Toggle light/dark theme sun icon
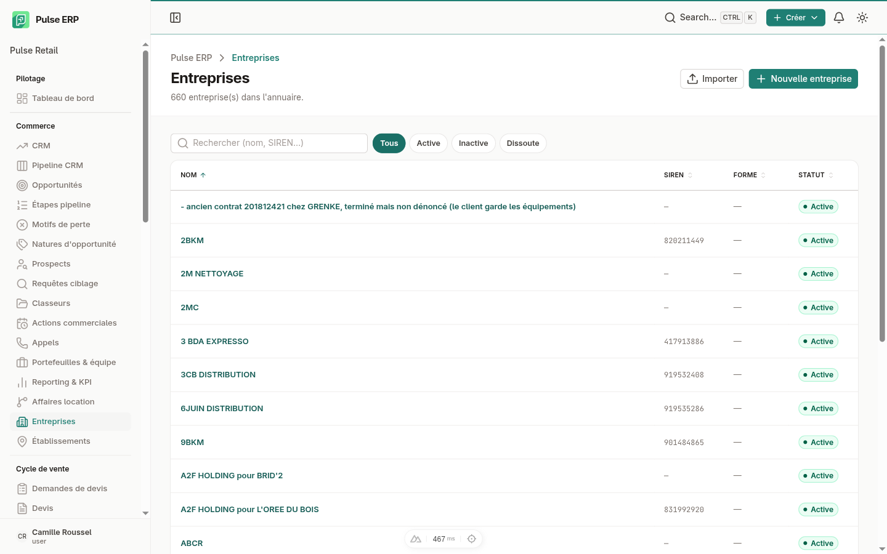The width and height of the screenshot is (887, 554). tap(862, 18)
